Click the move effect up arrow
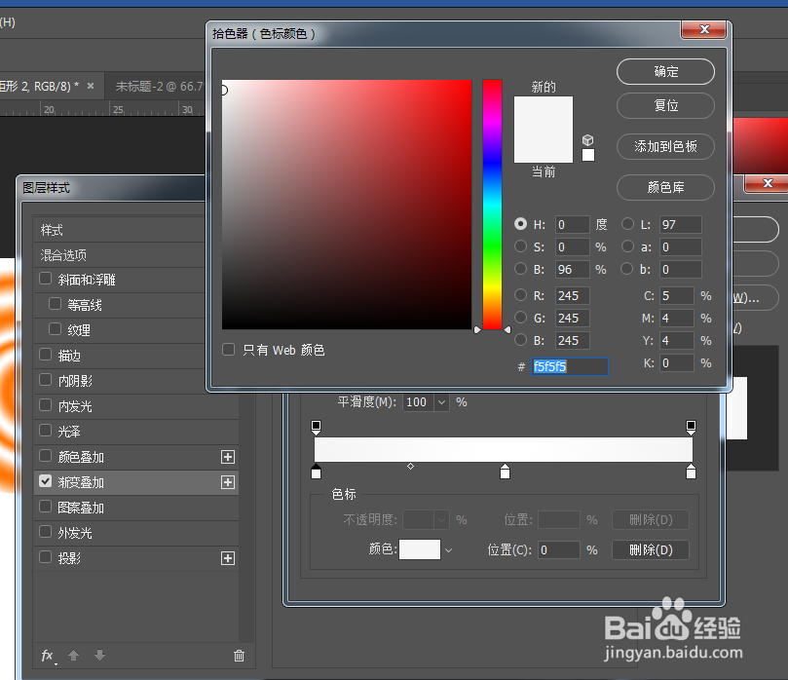The width and height of the screenshot is (788, 680). [73, 656]
